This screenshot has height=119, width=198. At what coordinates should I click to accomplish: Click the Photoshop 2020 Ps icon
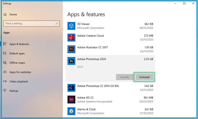[x=71, y=61]
